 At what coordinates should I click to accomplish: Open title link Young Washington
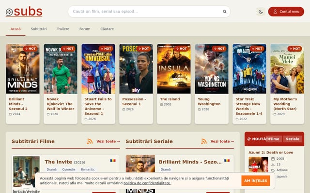coord(209,101)
